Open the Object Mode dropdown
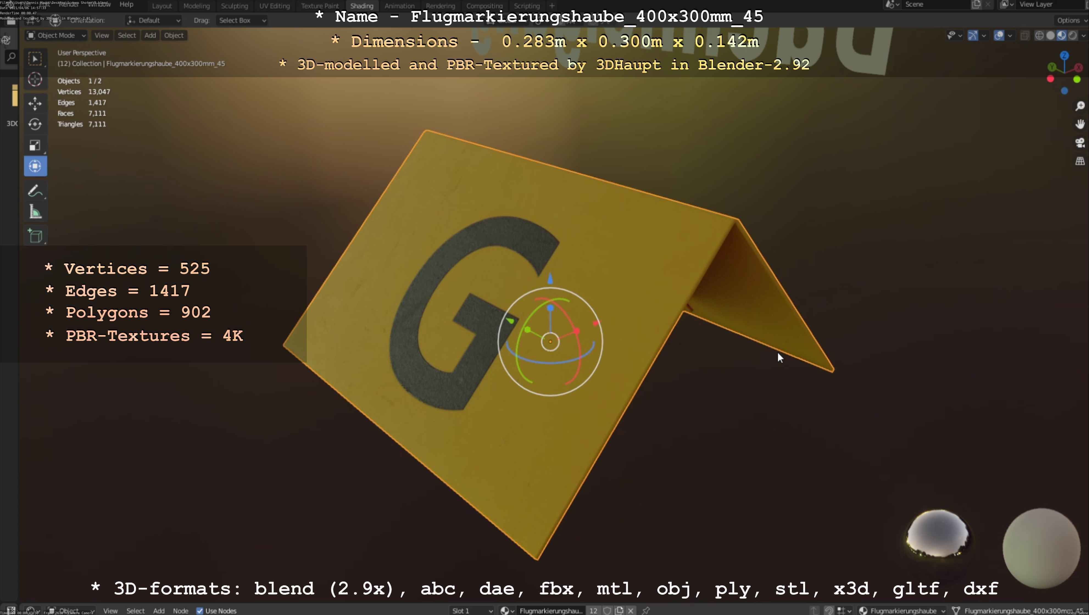The width and height of the screenshot is (1089, 615). (x=56, y=35)
